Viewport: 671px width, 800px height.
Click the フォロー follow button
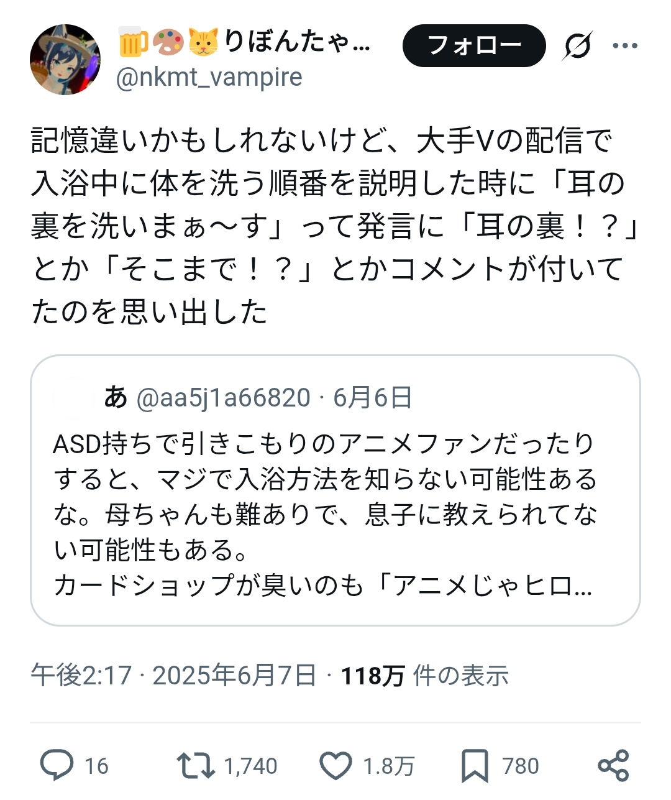pyautogui.click(x=473, y=45)
